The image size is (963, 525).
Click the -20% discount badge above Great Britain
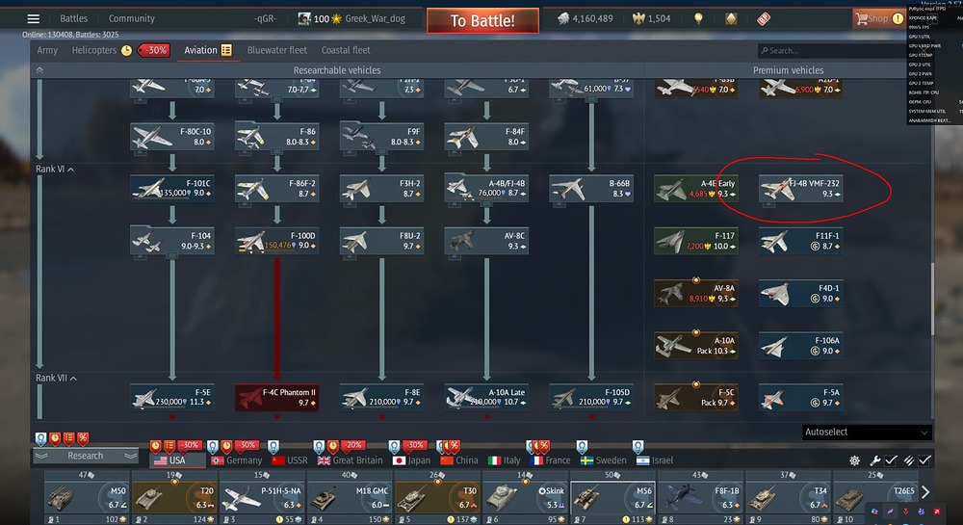pos(352,444)
